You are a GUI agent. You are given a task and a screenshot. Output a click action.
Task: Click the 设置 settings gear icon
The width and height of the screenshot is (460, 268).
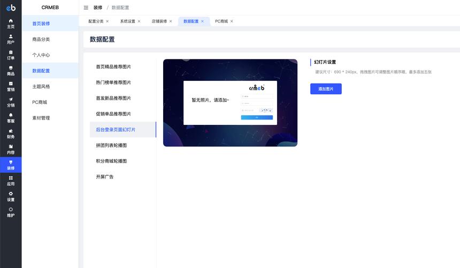(11, 196)
